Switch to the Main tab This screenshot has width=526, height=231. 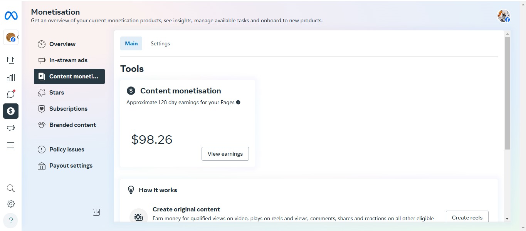pyautogui.click(x=131, y=43)
